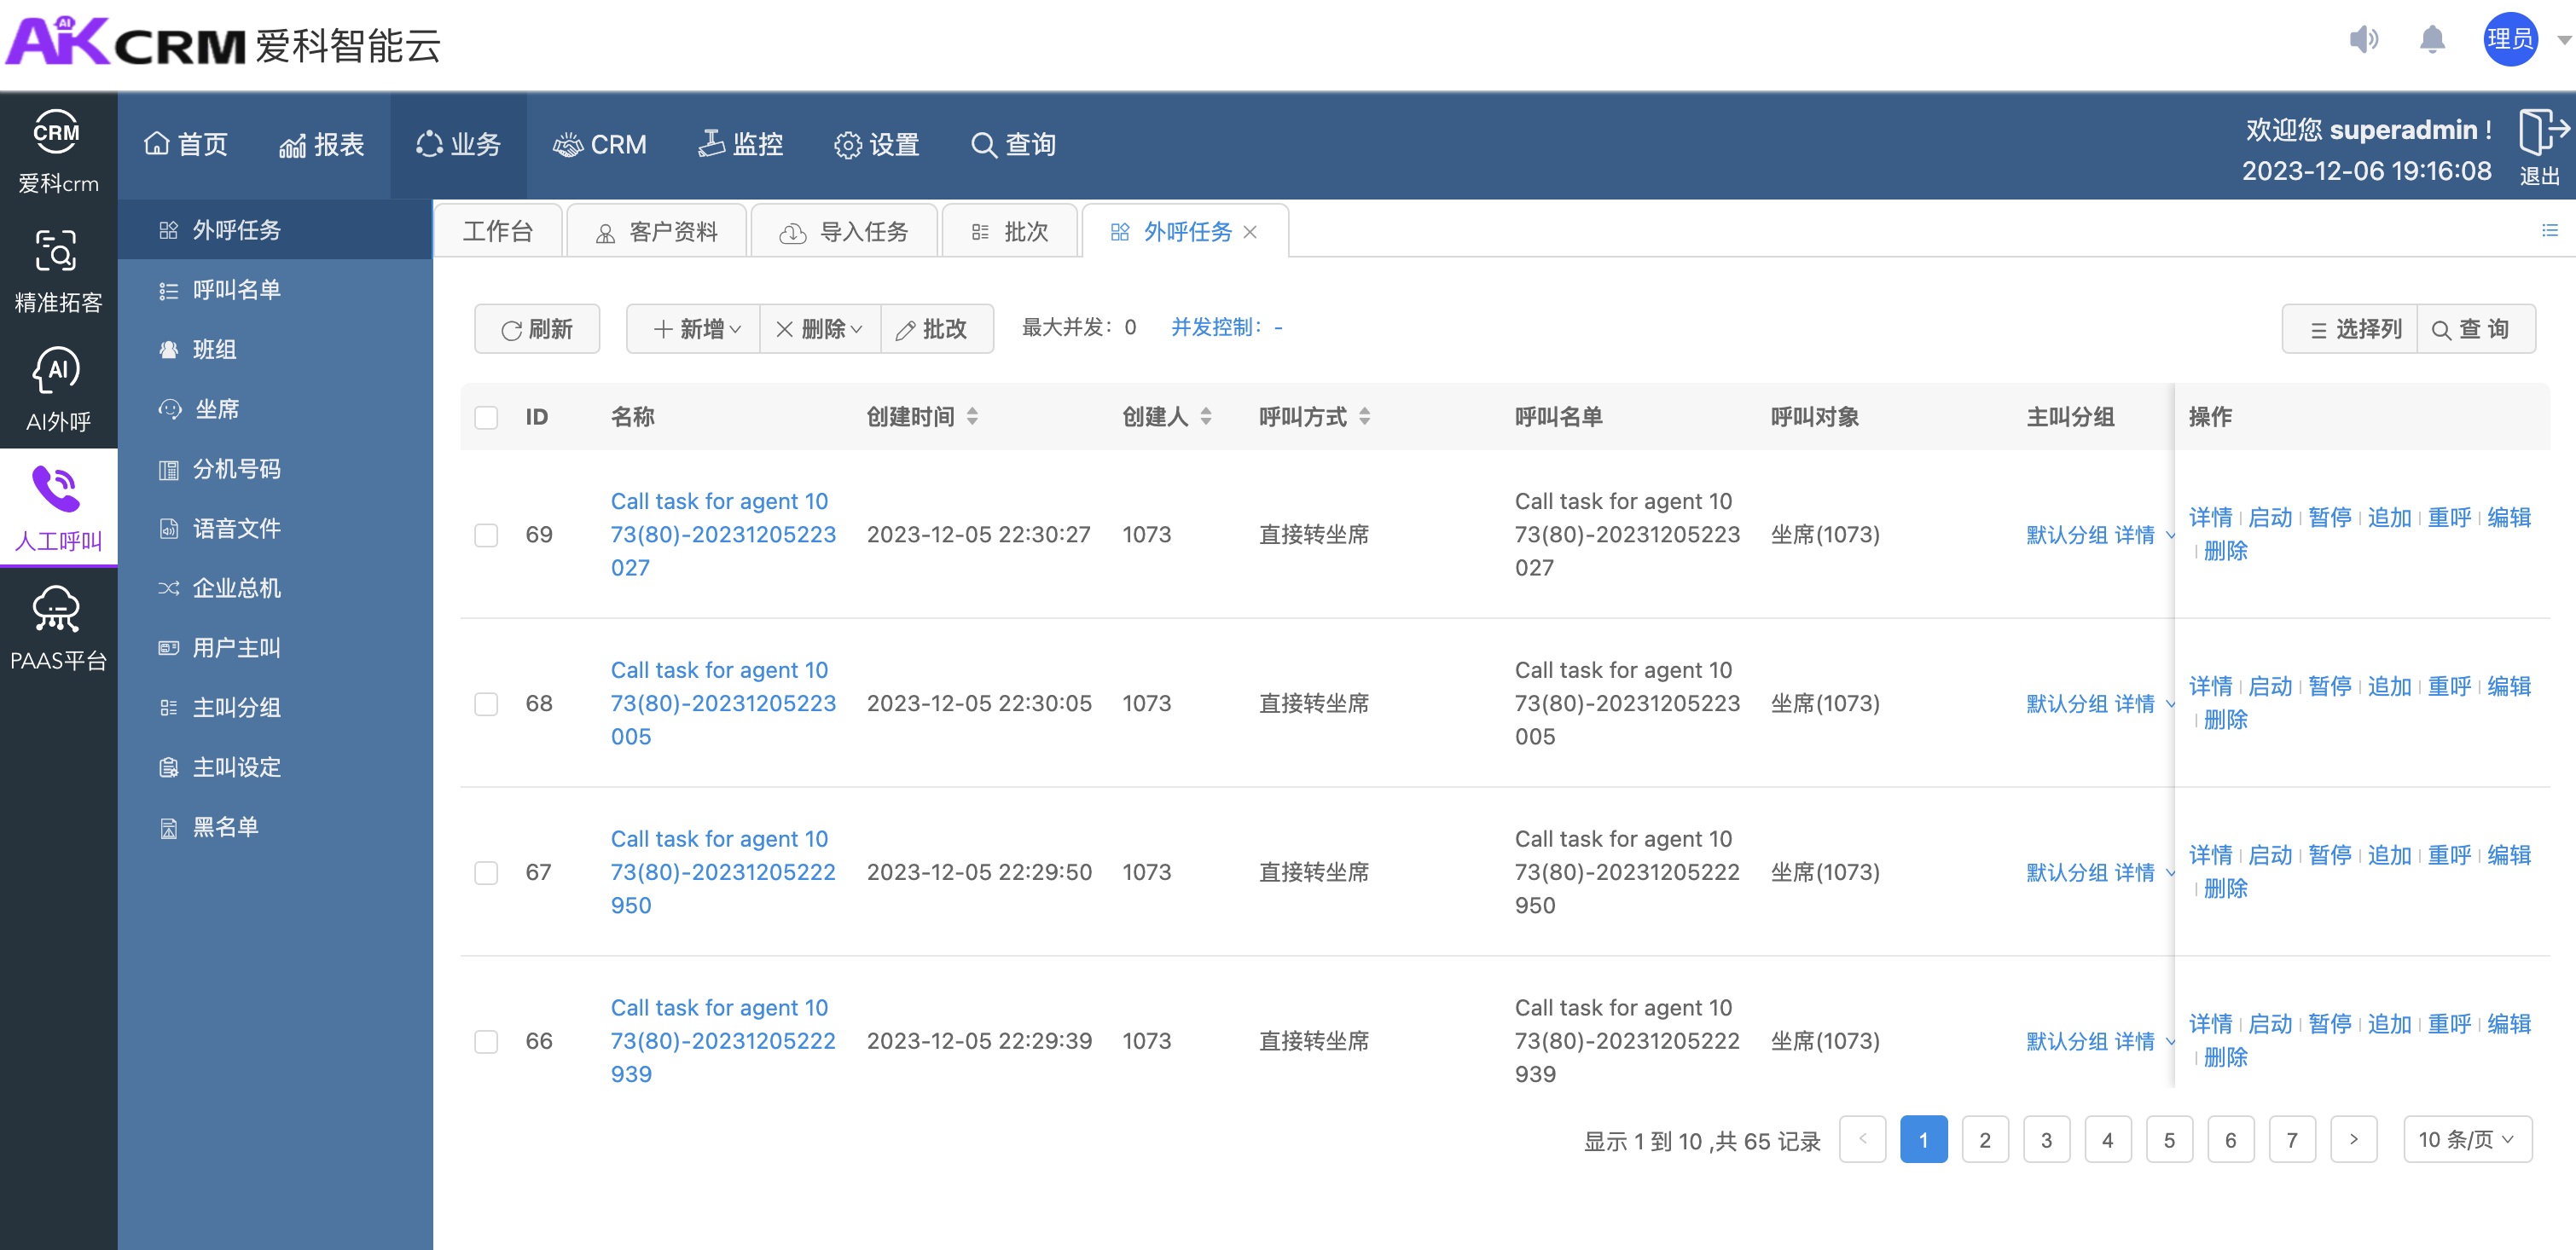The width and height of the screenshot is (2576, 1250).
Task: Close the 外呼任务 tab
Action: coord(1250,232)
